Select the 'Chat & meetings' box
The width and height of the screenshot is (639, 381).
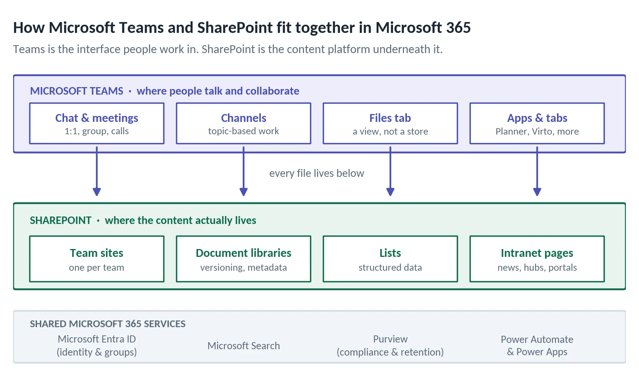point(97,123)
